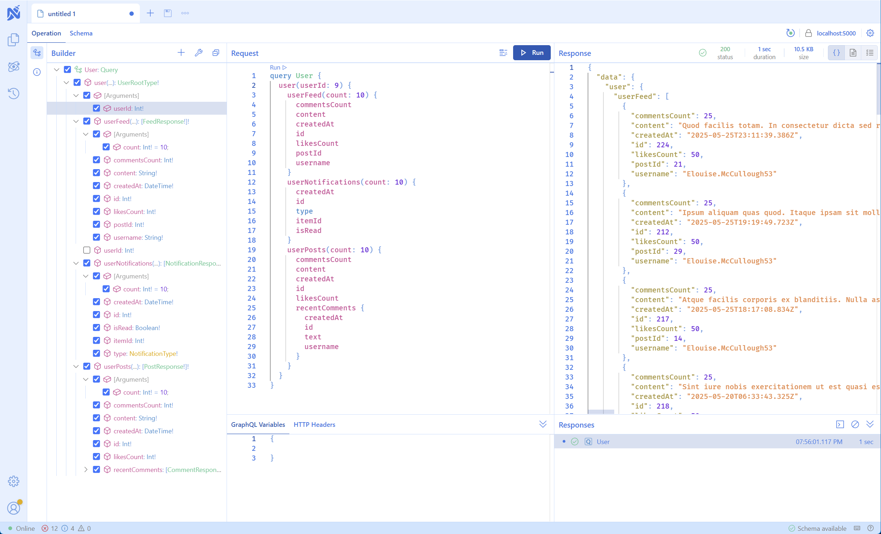881x534 pixels.
Task: Open the more options ellipsis menu
Action: click(185, 13)
